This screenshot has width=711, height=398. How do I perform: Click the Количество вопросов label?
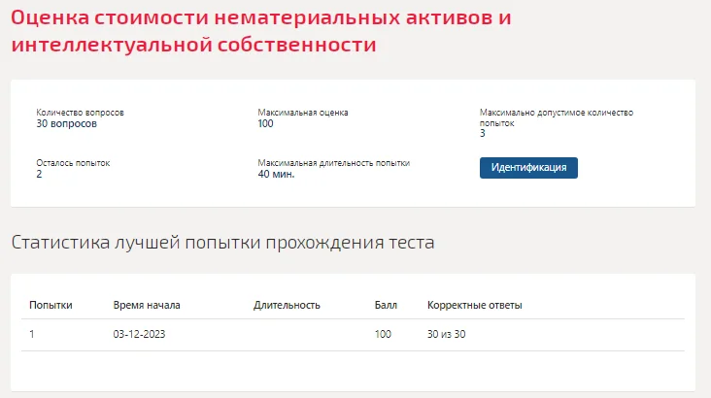click(x=80, y=113)
